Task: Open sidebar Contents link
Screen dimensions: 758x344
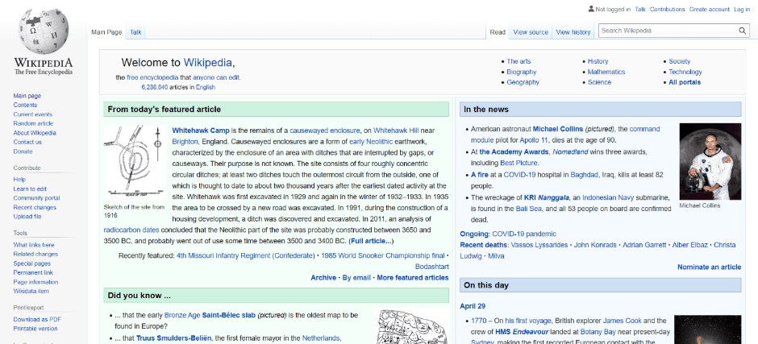Action: (x=25, y=105)
